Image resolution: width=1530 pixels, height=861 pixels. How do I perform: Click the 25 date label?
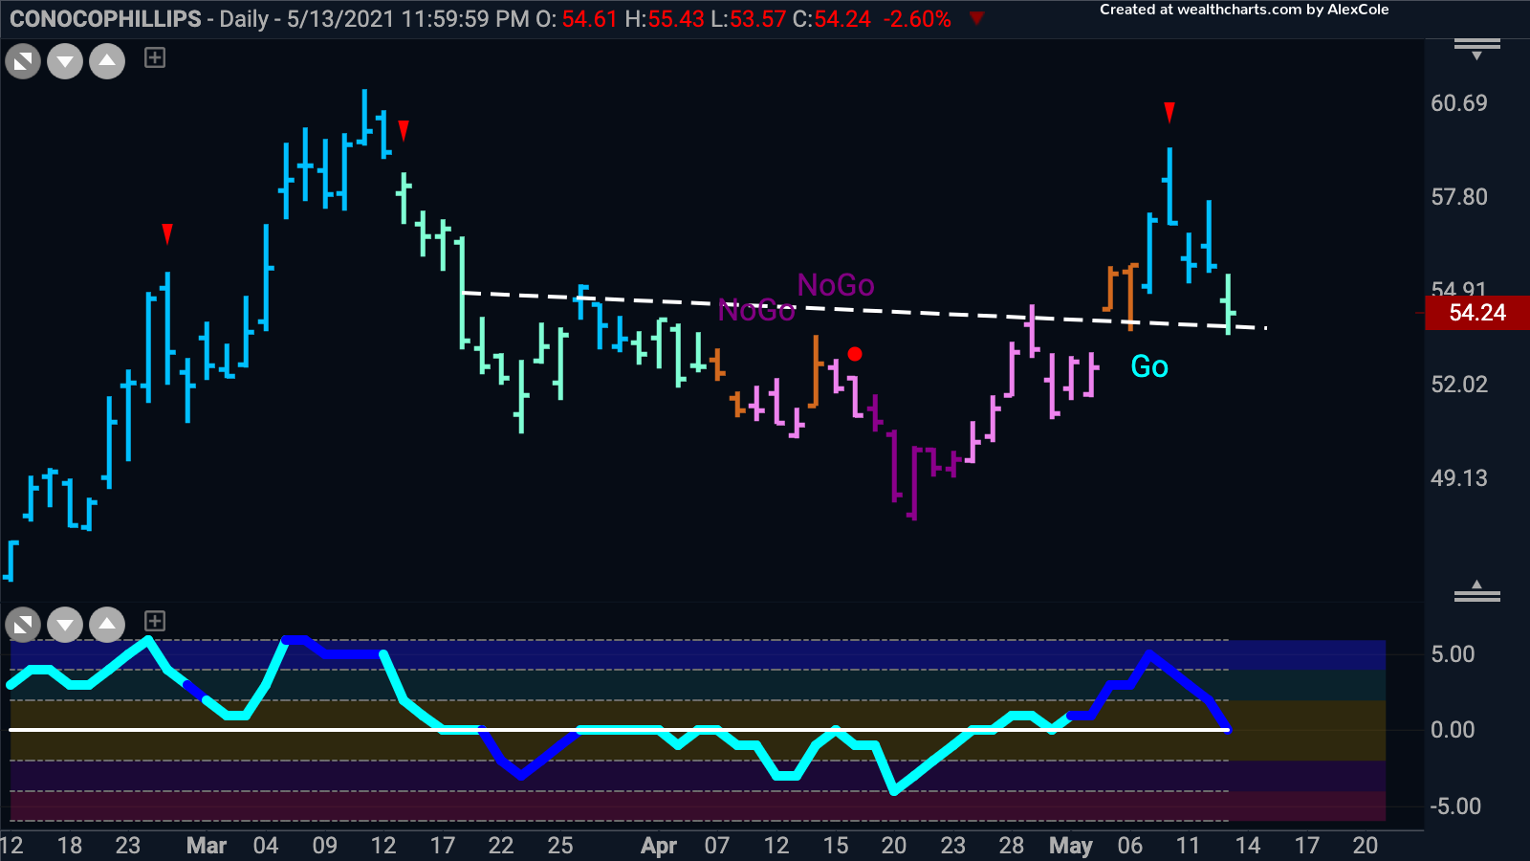point(560,846)
